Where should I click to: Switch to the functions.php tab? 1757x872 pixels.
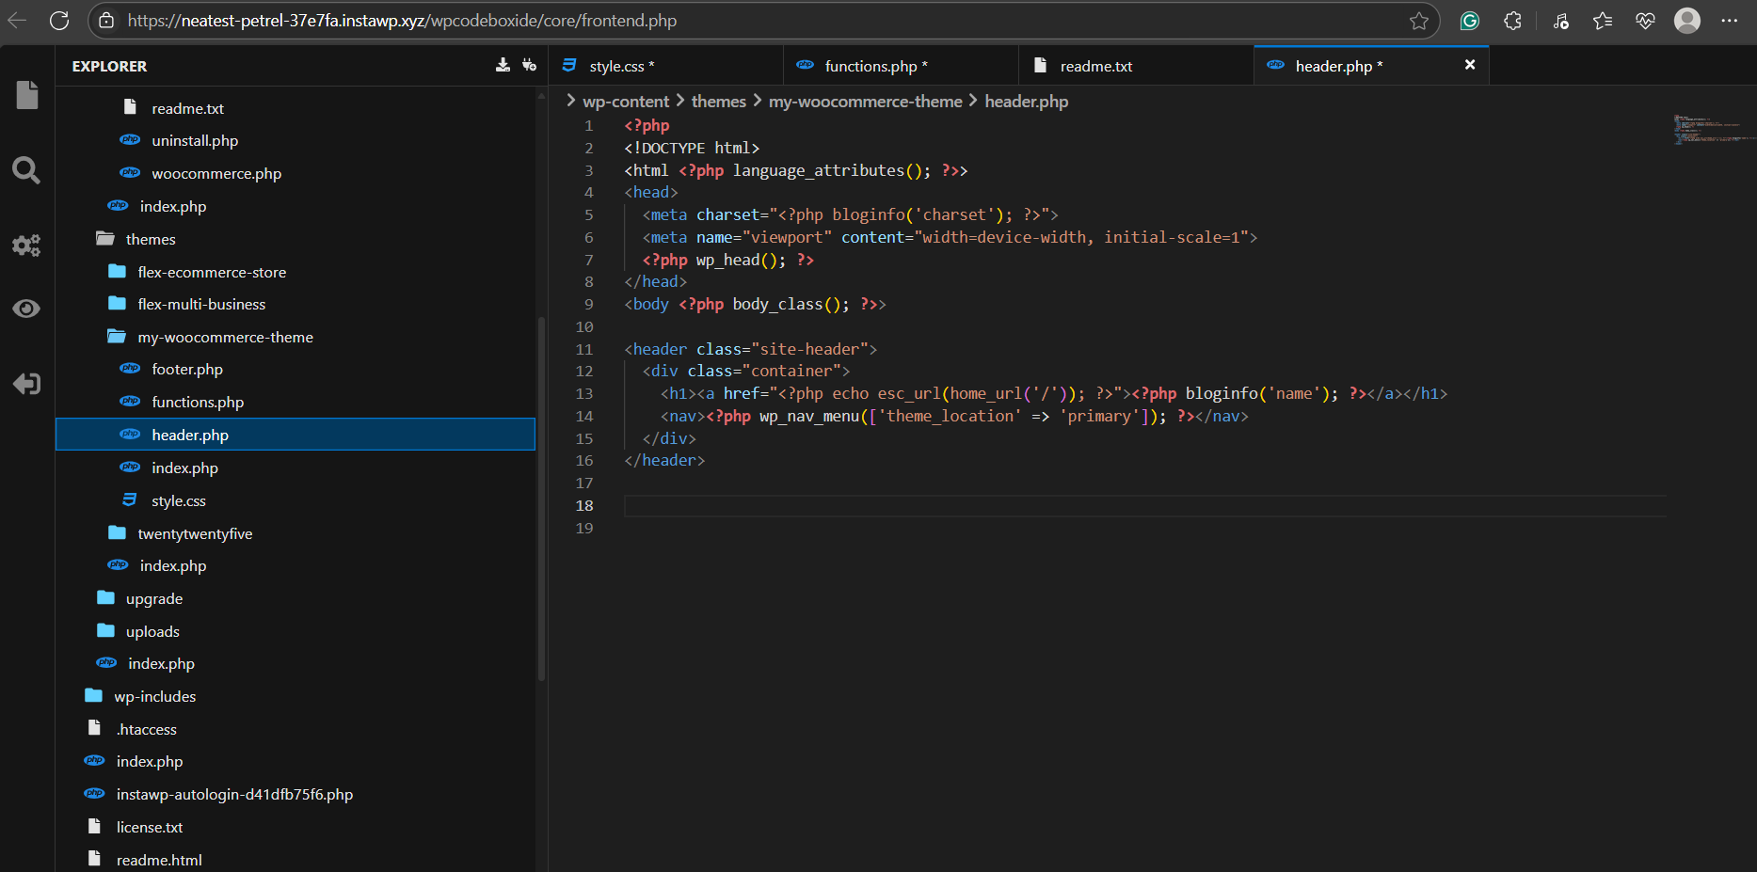point(902,66)
